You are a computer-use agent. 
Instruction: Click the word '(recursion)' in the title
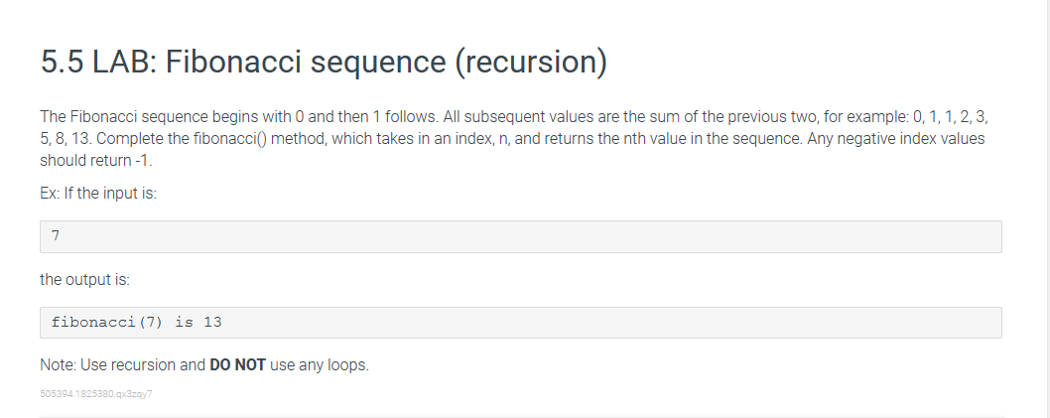531,62
